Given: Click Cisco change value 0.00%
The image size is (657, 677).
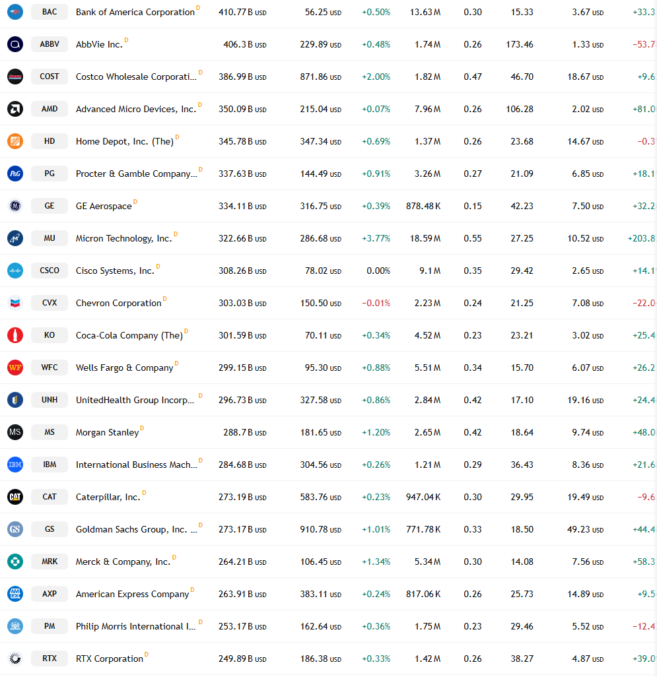Looking at the screenshot, I should pyautogui.click(x=378, y=271).
